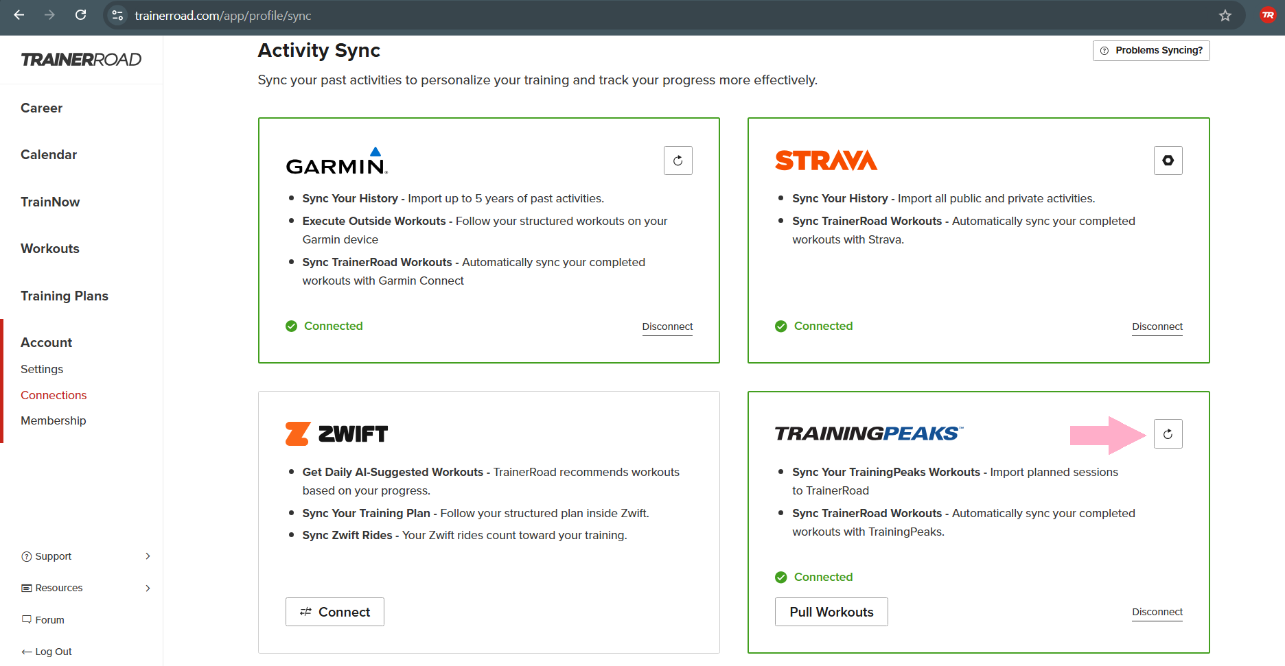
Task: Open the Support menu item
Action: (x=54, y=556)
